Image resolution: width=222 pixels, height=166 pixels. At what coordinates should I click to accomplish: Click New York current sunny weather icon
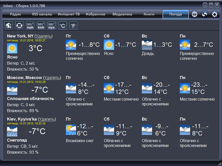[x=12, y=48]
